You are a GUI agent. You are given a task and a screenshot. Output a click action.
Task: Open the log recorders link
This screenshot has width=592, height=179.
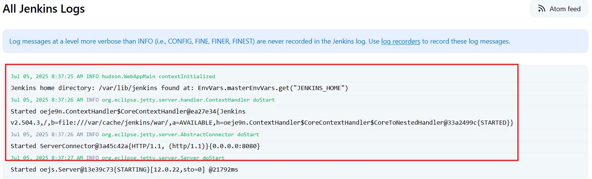[x=401, y=41]
